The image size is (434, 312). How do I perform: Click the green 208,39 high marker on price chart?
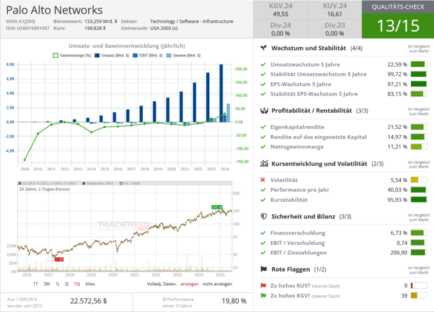click(217, 207)
